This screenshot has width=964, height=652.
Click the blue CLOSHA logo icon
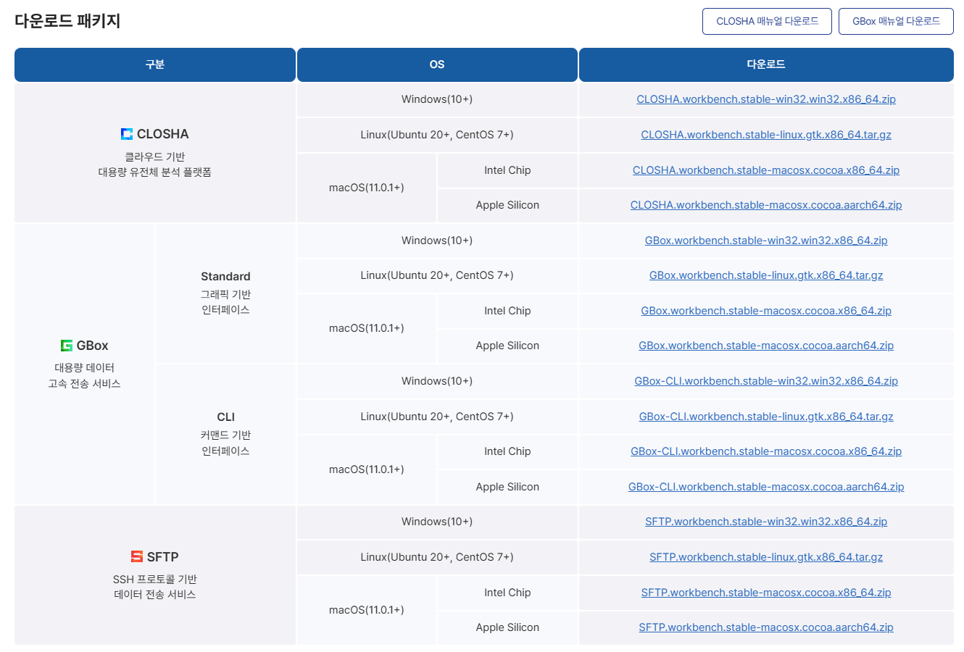[x=127, y=134]
